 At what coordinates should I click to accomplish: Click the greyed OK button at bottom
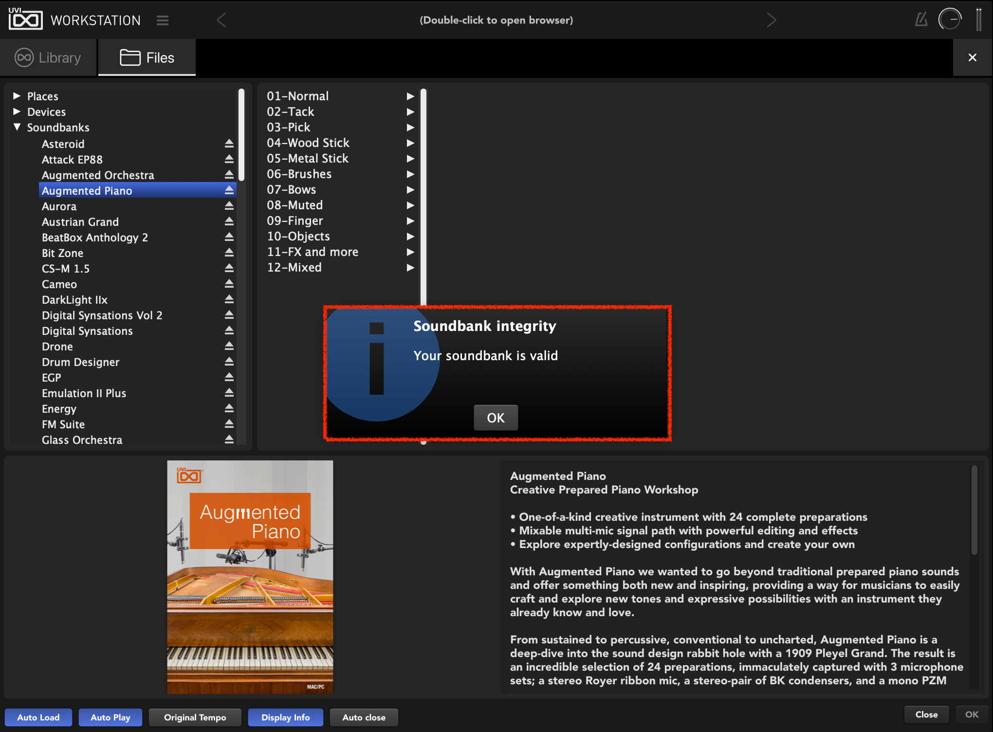point(972,714)
